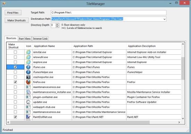
Task: Click the Make Shortcuts button
Action: coord(17,20)
